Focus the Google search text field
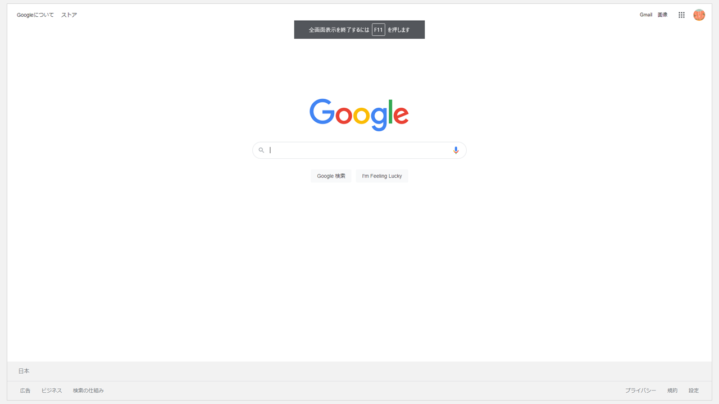719x404 pixels. coord(359,150)
